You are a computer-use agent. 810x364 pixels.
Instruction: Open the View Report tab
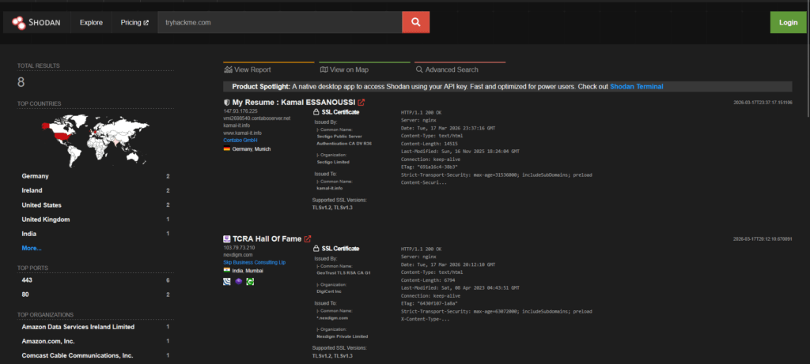pyautogui.click(x=248, y=69)
